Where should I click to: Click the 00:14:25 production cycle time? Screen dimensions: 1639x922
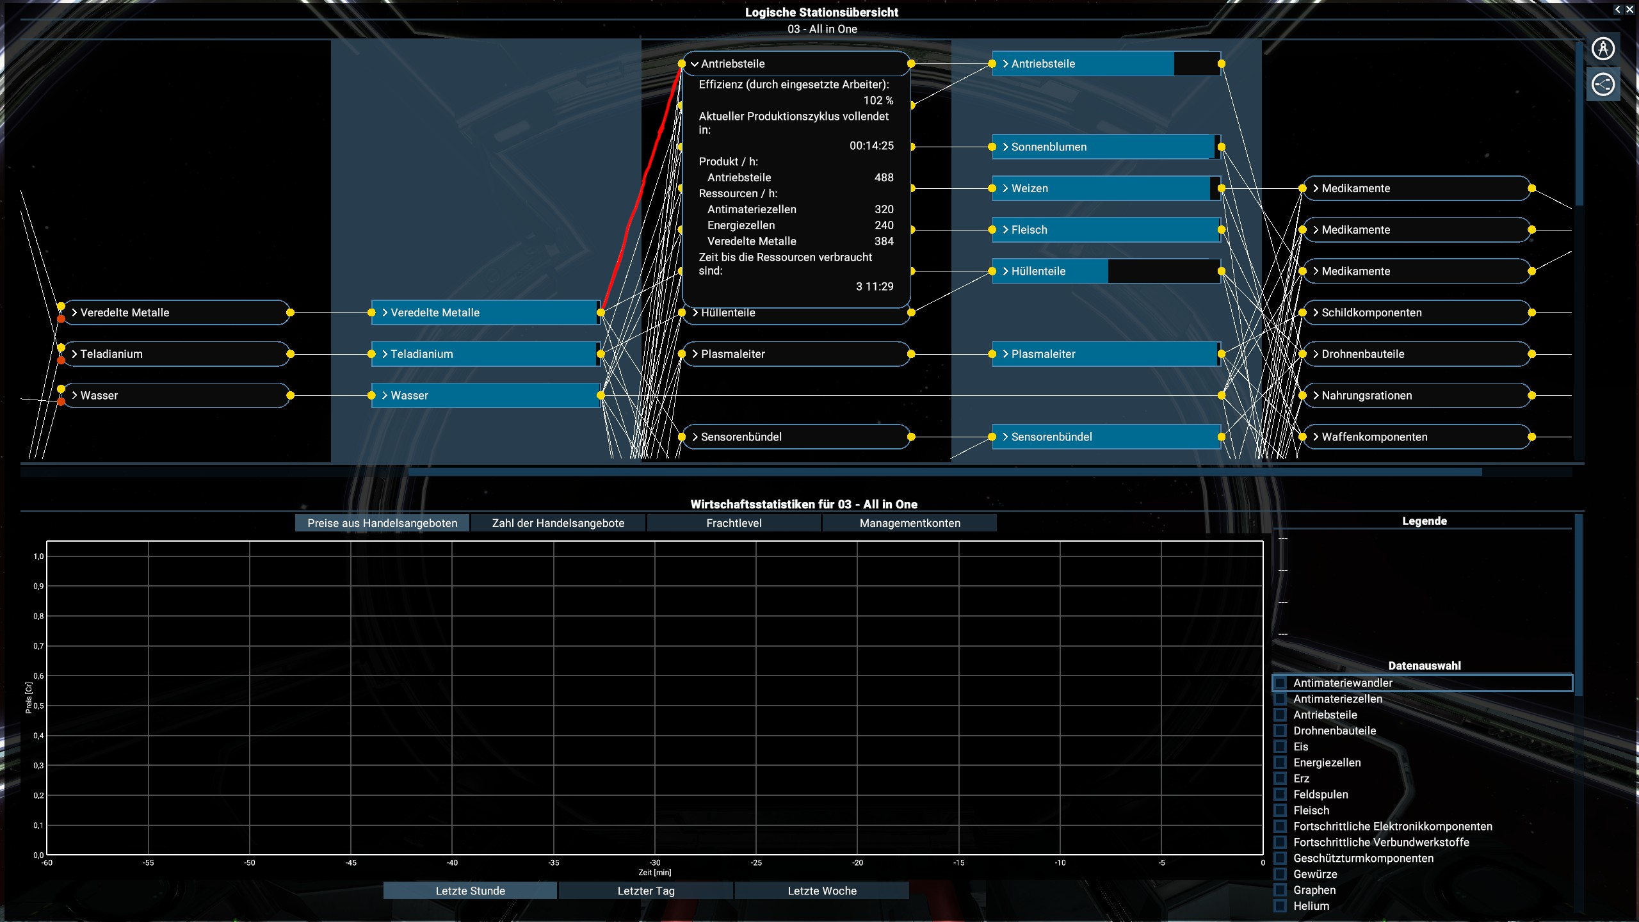point(871,146)
